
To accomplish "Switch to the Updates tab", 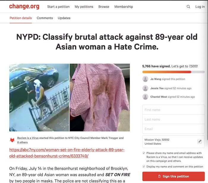I will [x=64, y=18].
